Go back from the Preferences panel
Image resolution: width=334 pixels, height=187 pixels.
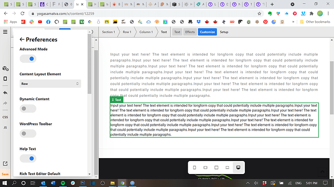tap(22, 40)
